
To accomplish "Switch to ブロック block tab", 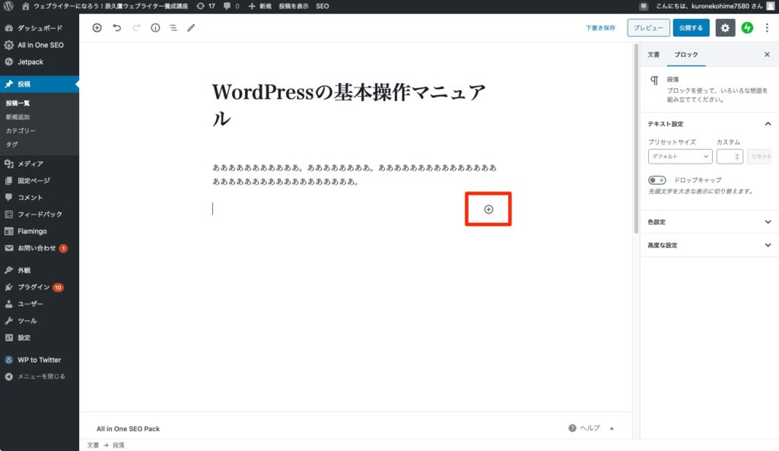I will 686,55.
